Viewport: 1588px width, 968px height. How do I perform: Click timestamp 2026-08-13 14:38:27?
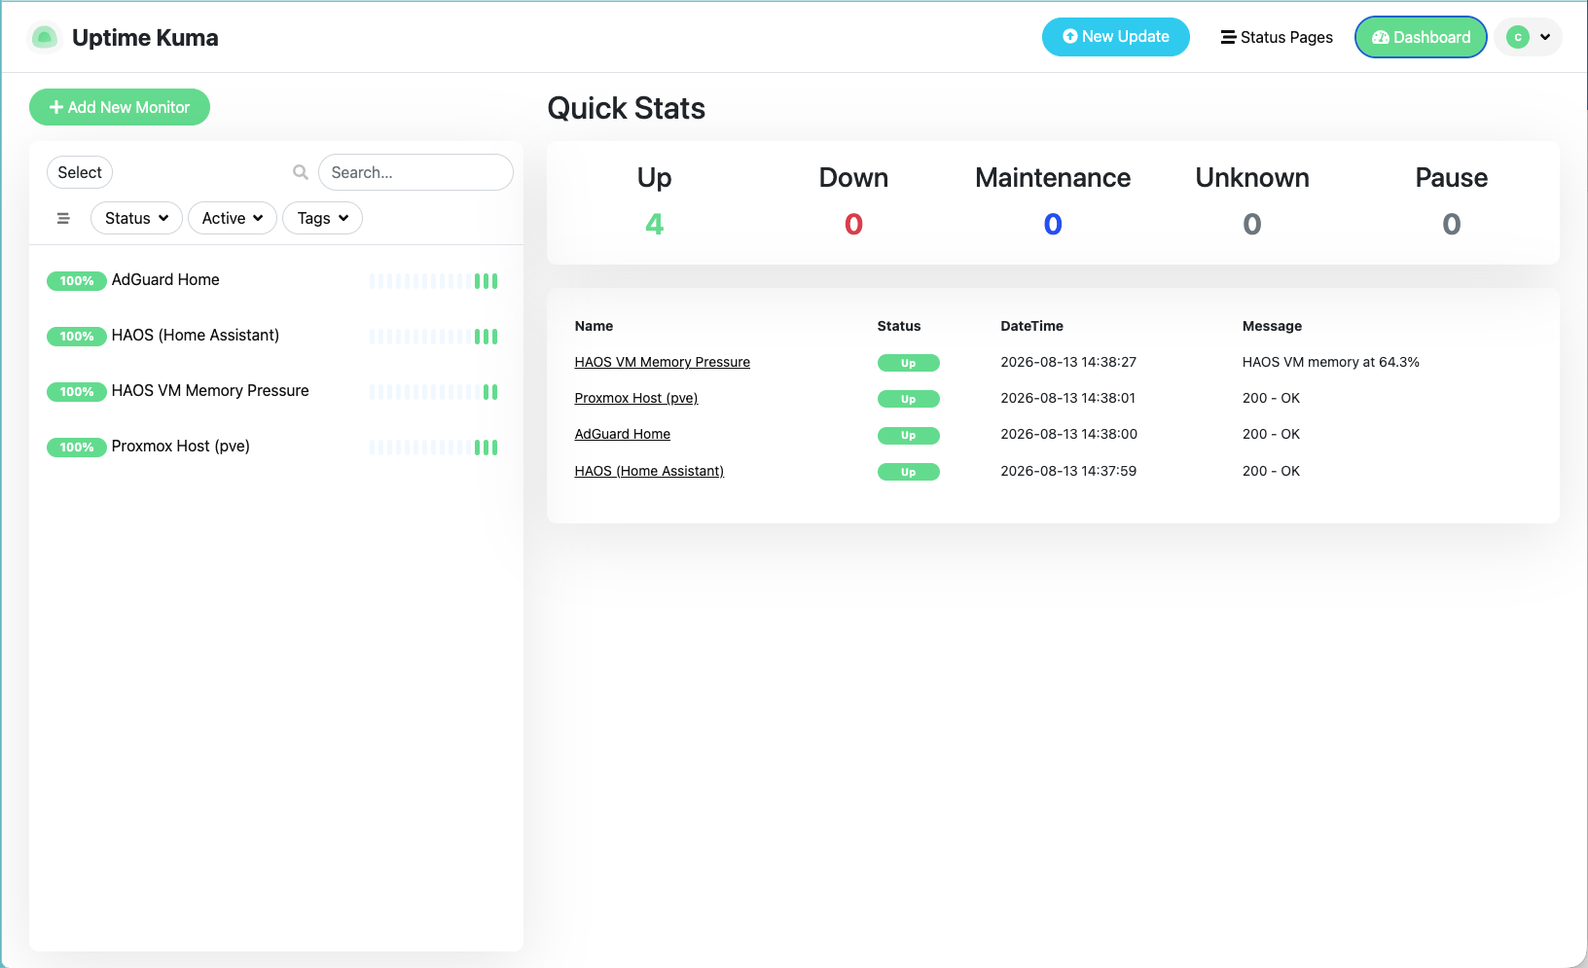(1068, 362)
